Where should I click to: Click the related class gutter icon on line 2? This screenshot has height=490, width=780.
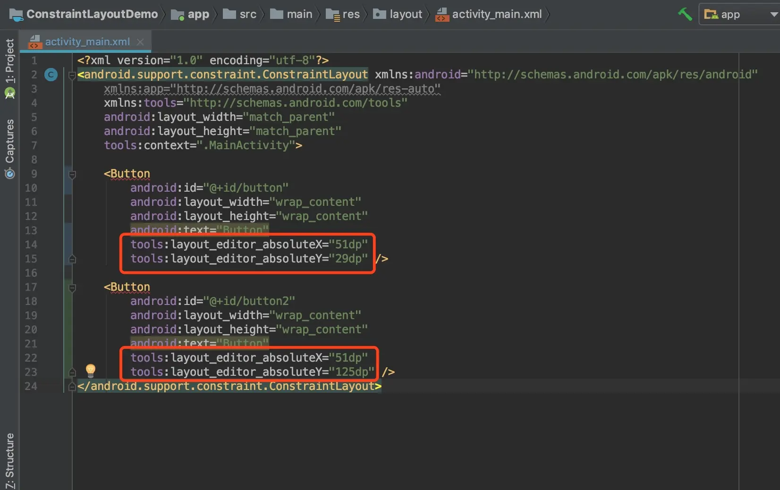(x=51, y=75)
